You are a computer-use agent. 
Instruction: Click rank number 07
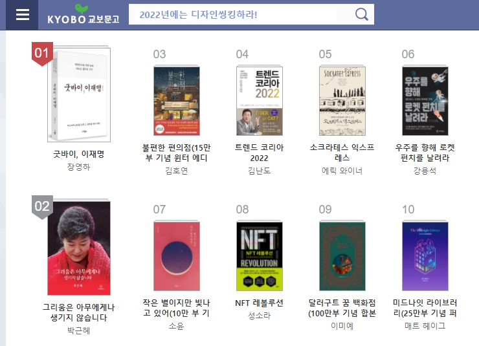(x=159, y=210)
